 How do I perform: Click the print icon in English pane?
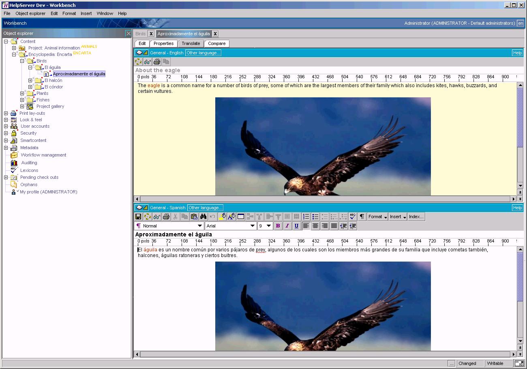tap(157, 62)
